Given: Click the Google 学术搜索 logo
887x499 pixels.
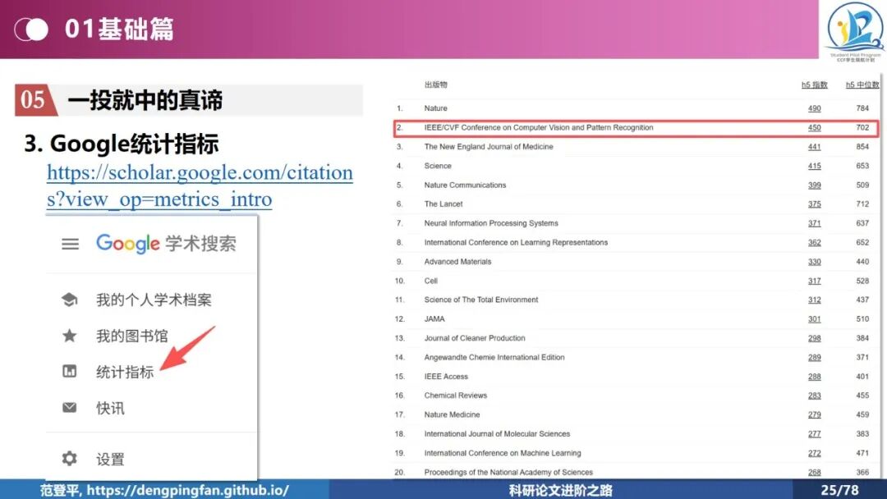Looking at the screenshot, I should [x=166, y=244].
